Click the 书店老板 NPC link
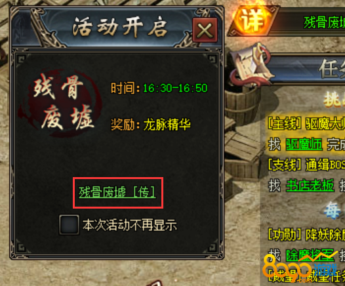Image resolution: width=345 pixels, height=286 pixels. pos(310,185)
